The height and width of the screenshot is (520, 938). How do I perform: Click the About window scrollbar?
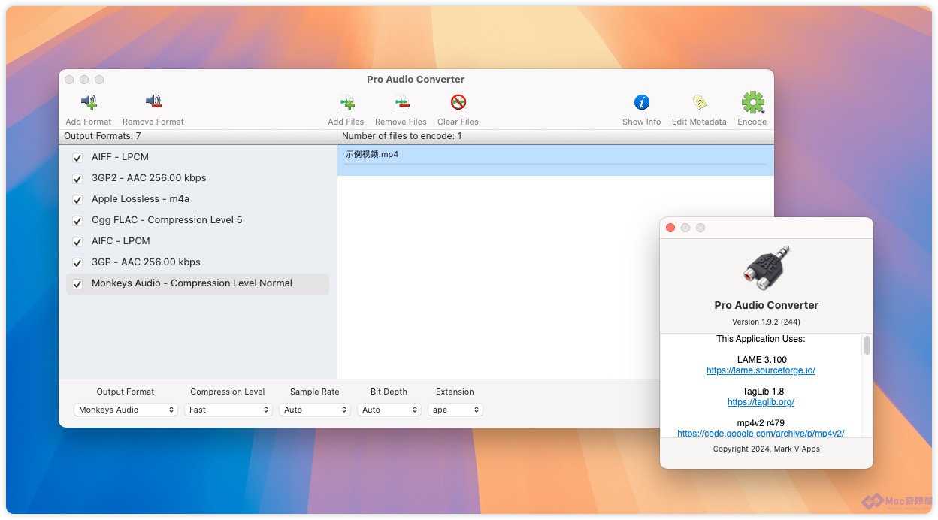tap(867, 345)
